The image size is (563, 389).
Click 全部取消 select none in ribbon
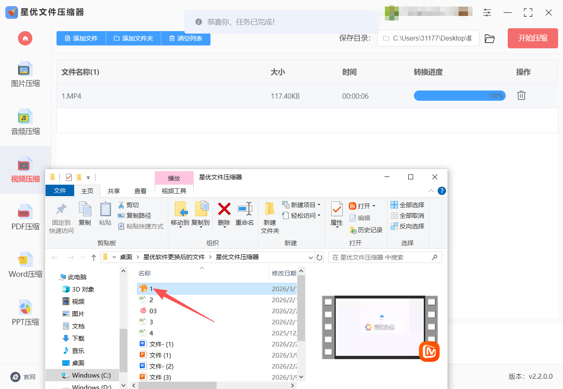(407, 215)
